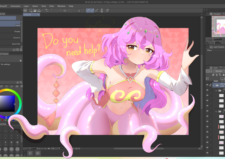Click the Navigator canvas thumbnail

pos(218,26)
